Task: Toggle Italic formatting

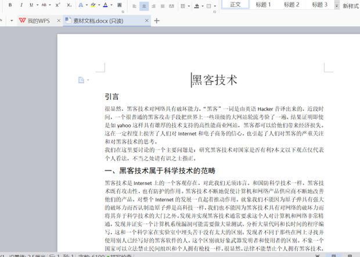Action: (x=21, y=5)
